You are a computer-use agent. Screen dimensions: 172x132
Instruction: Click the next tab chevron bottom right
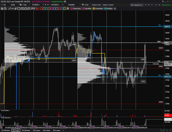[170, 130]
